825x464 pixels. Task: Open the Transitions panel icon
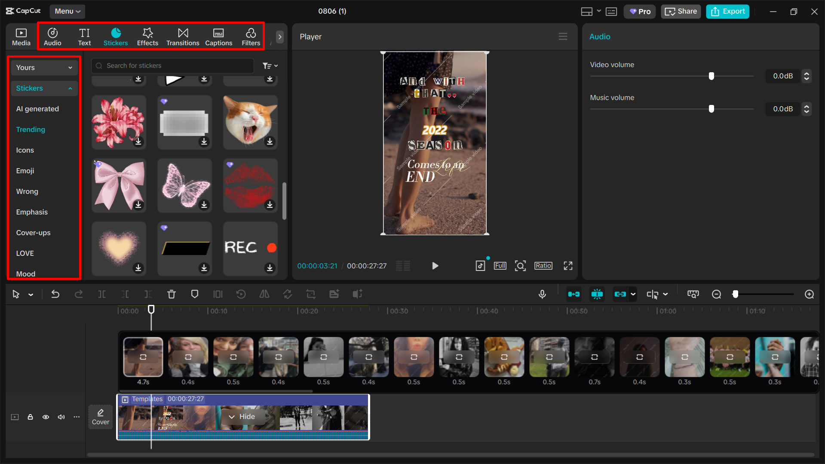click(183, 36)
